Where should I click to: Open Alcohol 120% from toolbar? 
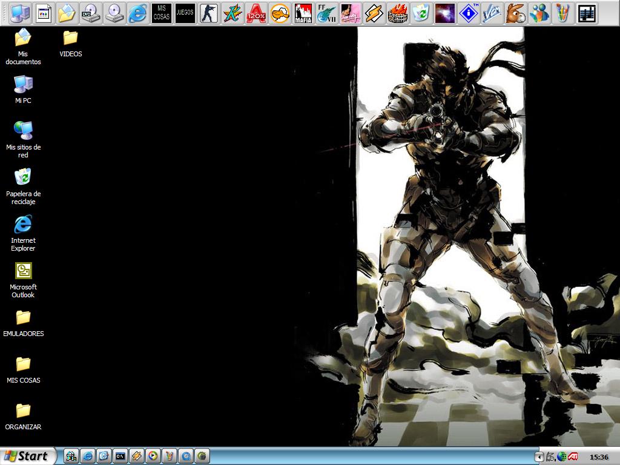[x=256, y=13]
